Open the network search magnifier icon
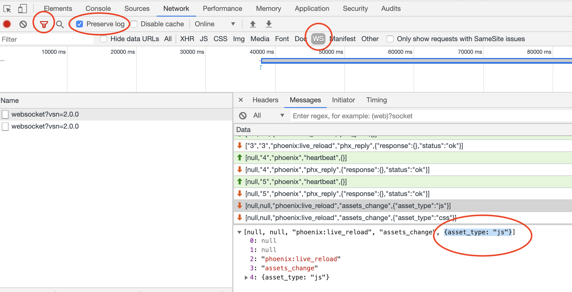 60,24
